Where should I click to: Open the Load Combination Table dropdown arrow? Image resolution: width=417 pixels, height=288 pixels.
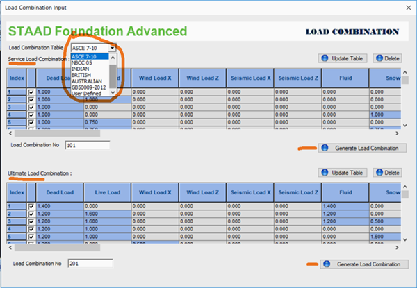click(113, 48)
